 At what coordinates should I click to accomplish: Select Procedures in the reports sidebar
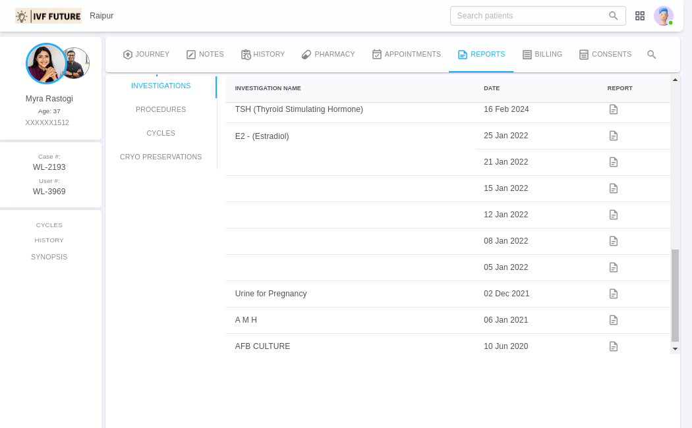[x=161, y=109]
